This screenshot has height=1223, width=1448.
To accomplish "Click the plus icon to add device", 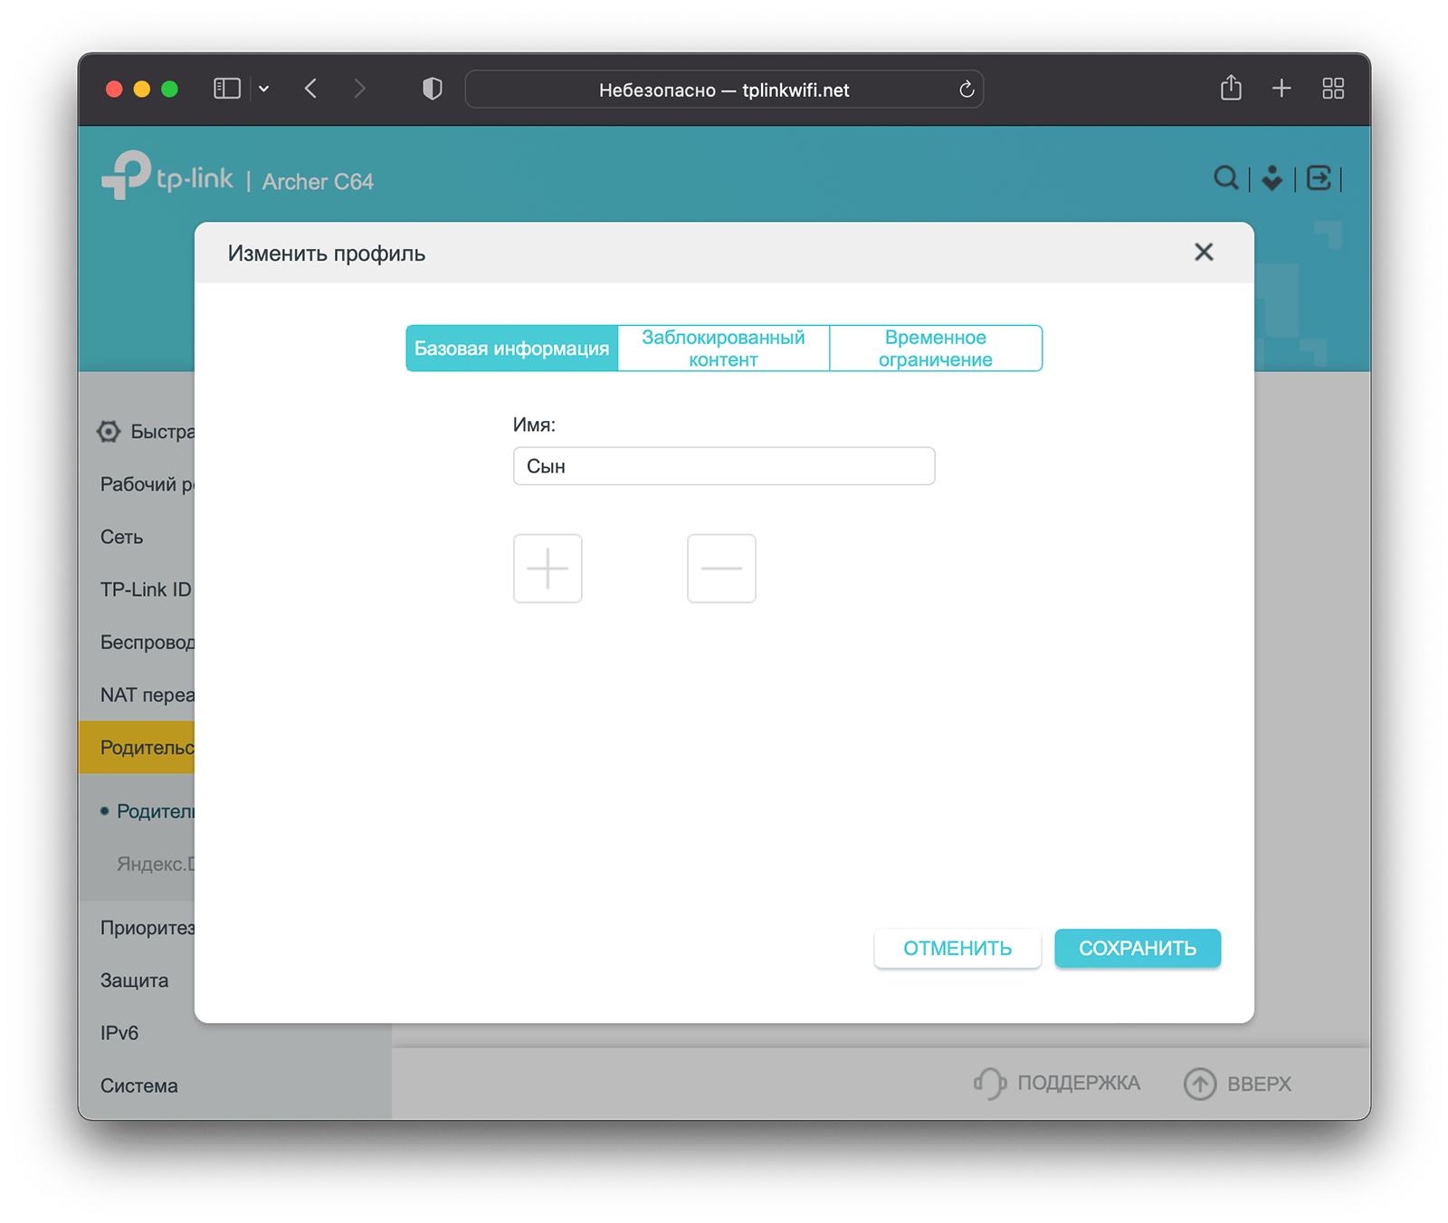I will coord(548,569).
